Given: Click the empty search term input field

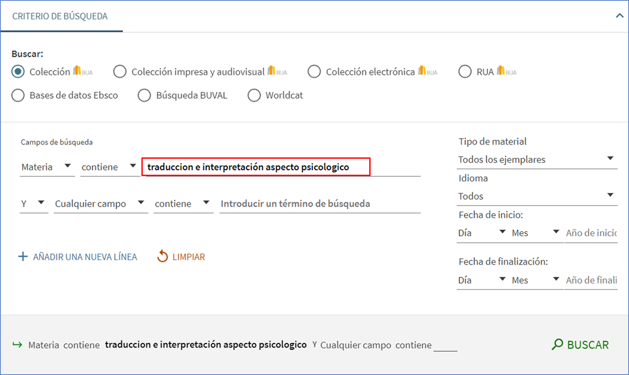Looking at the screenshot, I should [x=319, y=204].
